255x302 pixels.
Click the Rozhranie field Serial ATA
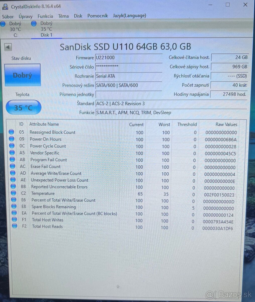click(x=128, y=76)
